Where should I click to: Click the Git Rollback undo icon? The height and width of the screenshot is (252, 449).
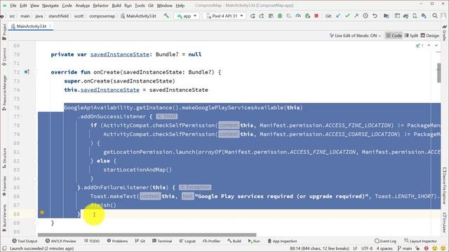(x=375, y=16)
